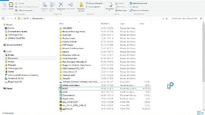Go up one folder level arrow
205x115 pixels.
pyautogui.click(x=15, y=19)
